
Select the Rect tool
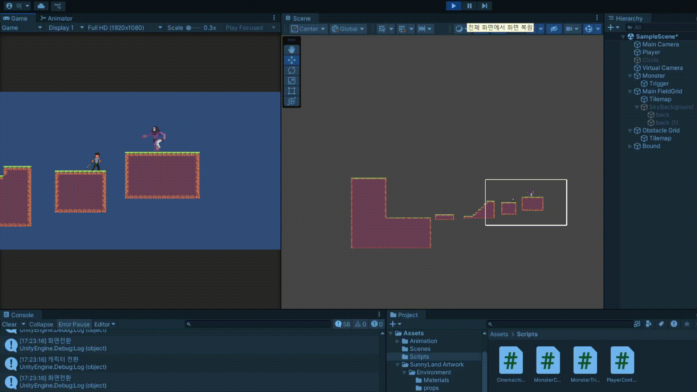292,91
